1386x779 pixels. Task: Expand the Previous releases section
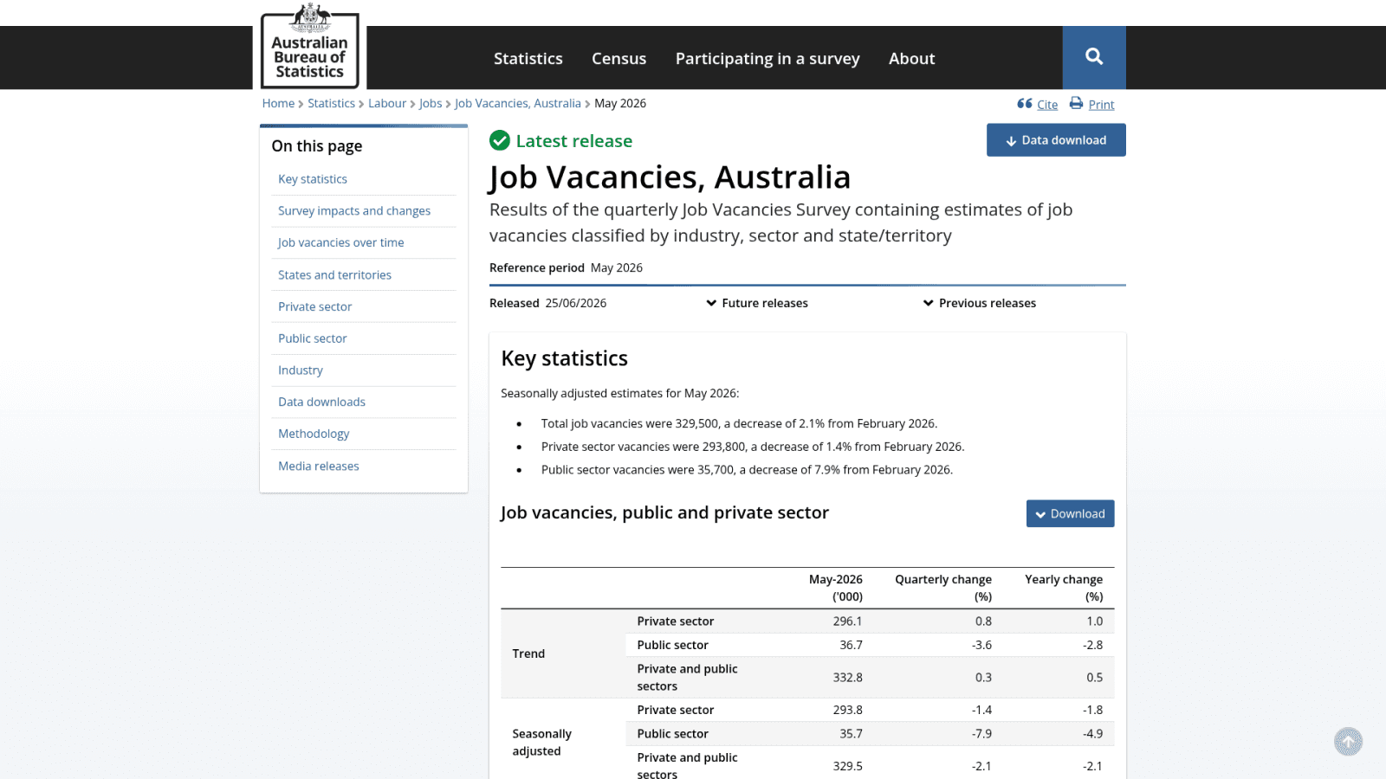tap(980, 303)
